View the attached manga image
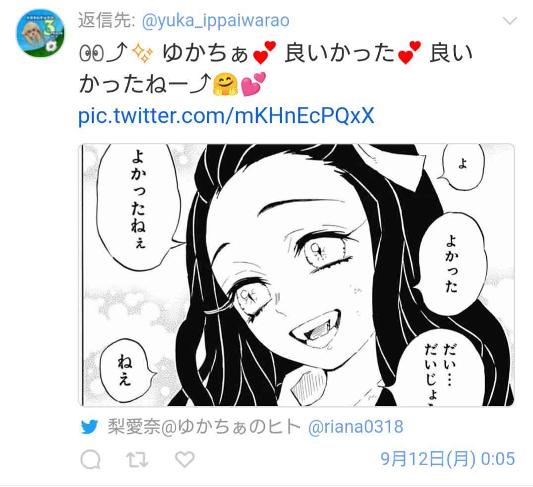 pos(296,275)
